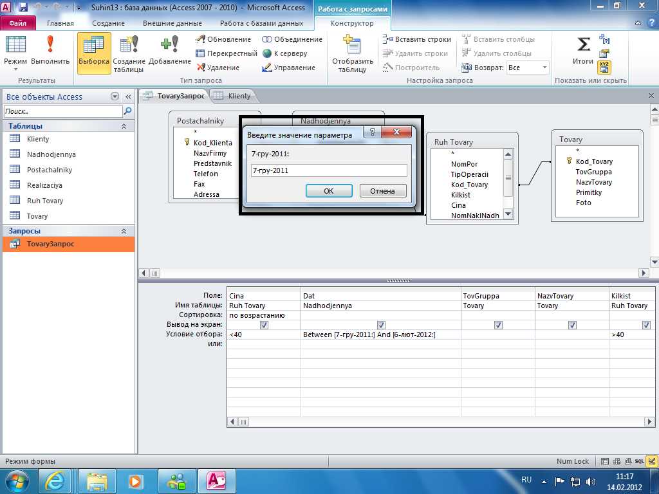The width and height of the screenshot is (659, 494).
Task: Select Перекрестный query type
Action: point(226,53)
